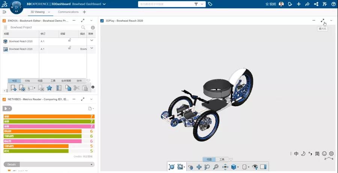The width and height of the screenshot is (338, 173).
Task: Open the 3DPlay widget chevron menu
Action: point(331,21)
